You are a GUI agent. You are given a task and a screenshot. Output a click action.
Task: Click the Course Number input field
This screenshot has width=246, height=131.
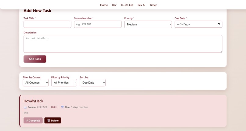(x=98, y=24)
